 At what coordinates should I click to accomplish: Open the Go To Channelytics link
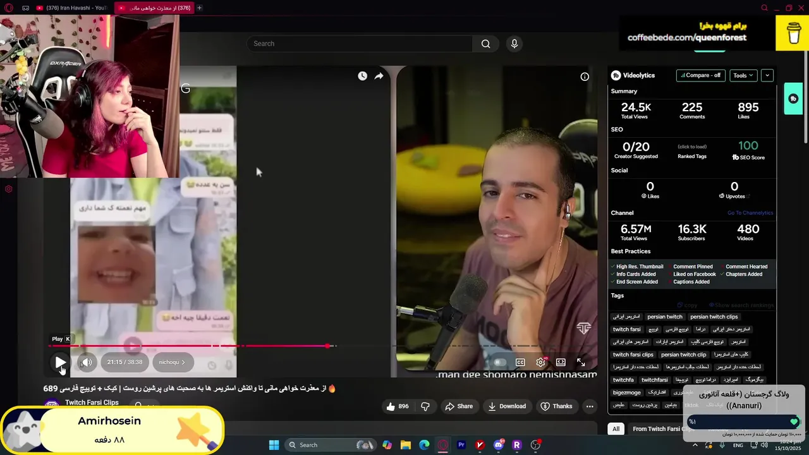[750, 213]
